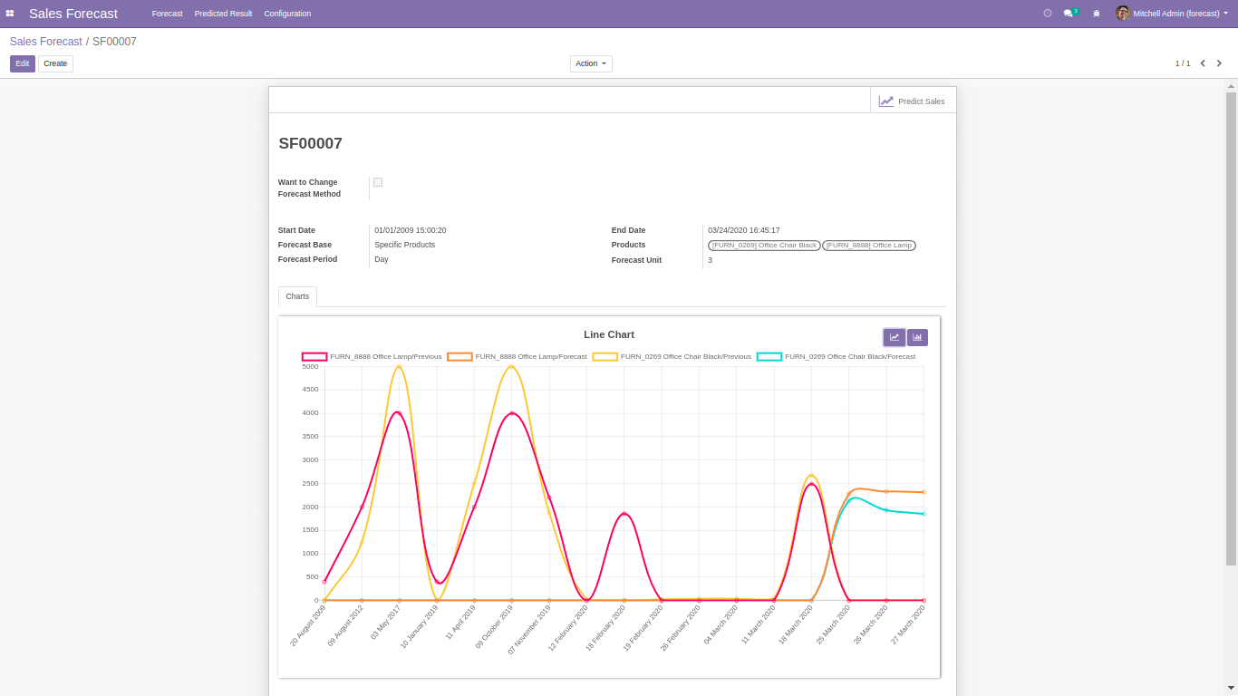Go to the next record arrow
This screenshot has width=1238, height=696.
[x=1219, y=63]
